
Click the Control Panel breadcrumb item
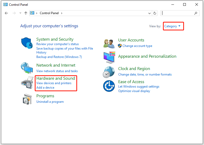[49, 13]
